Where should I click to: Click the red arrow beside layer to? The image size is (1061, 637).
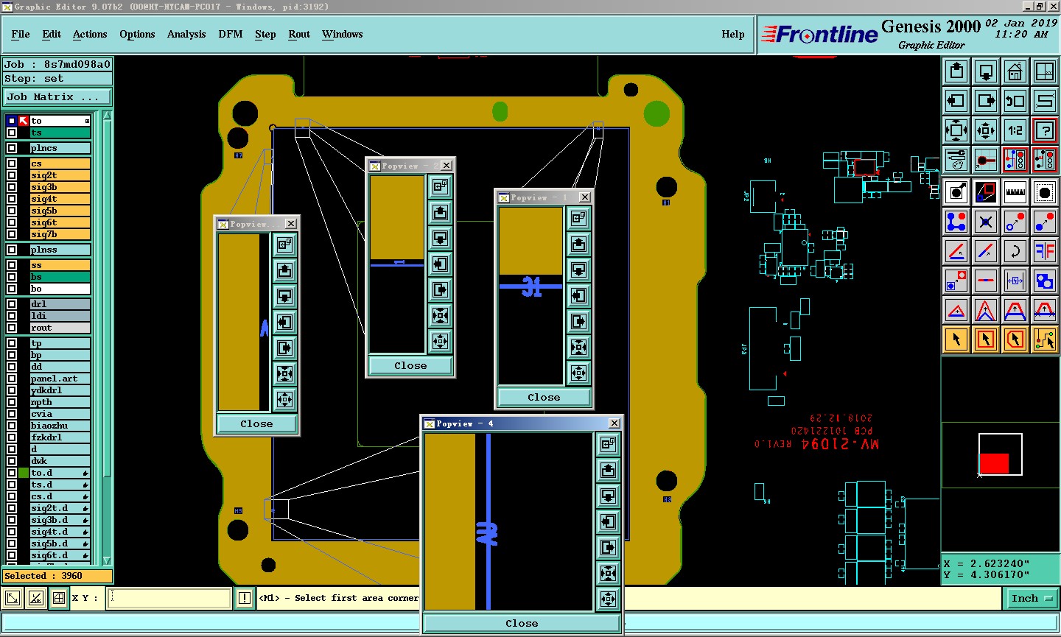(x=24, y=121)
